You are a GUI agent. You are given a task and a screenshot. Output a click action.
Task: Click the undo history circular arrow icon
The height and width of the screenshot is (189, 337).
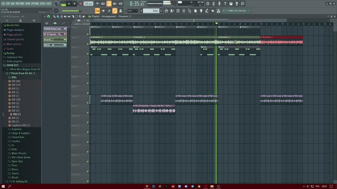click(208, 4)
